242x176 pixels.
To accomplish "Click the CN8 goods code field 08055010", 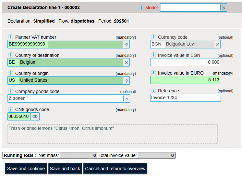I will point(19,116).
